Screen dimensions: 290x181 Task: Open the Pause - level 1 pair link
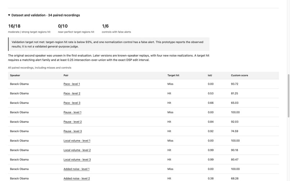coord(72,112)
